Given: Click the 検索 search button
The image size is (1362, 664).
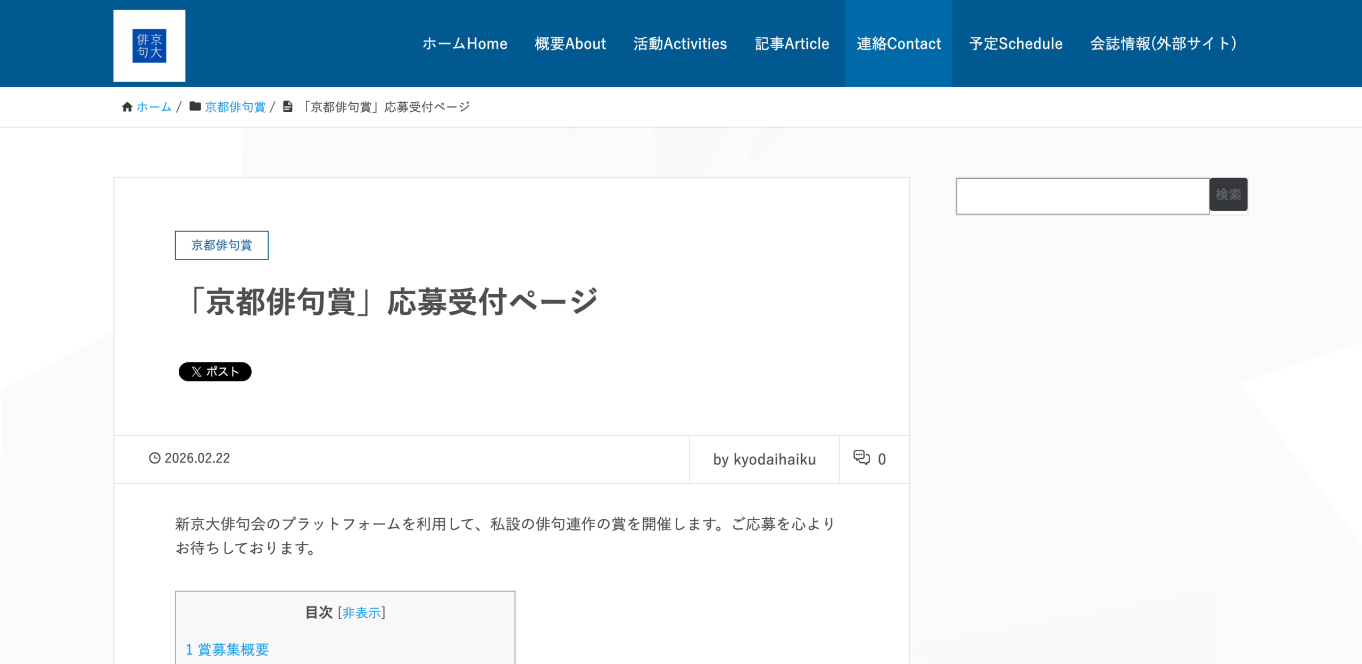Looking at the screenshot, I should pyautogui.click(x=1228, y=195).
